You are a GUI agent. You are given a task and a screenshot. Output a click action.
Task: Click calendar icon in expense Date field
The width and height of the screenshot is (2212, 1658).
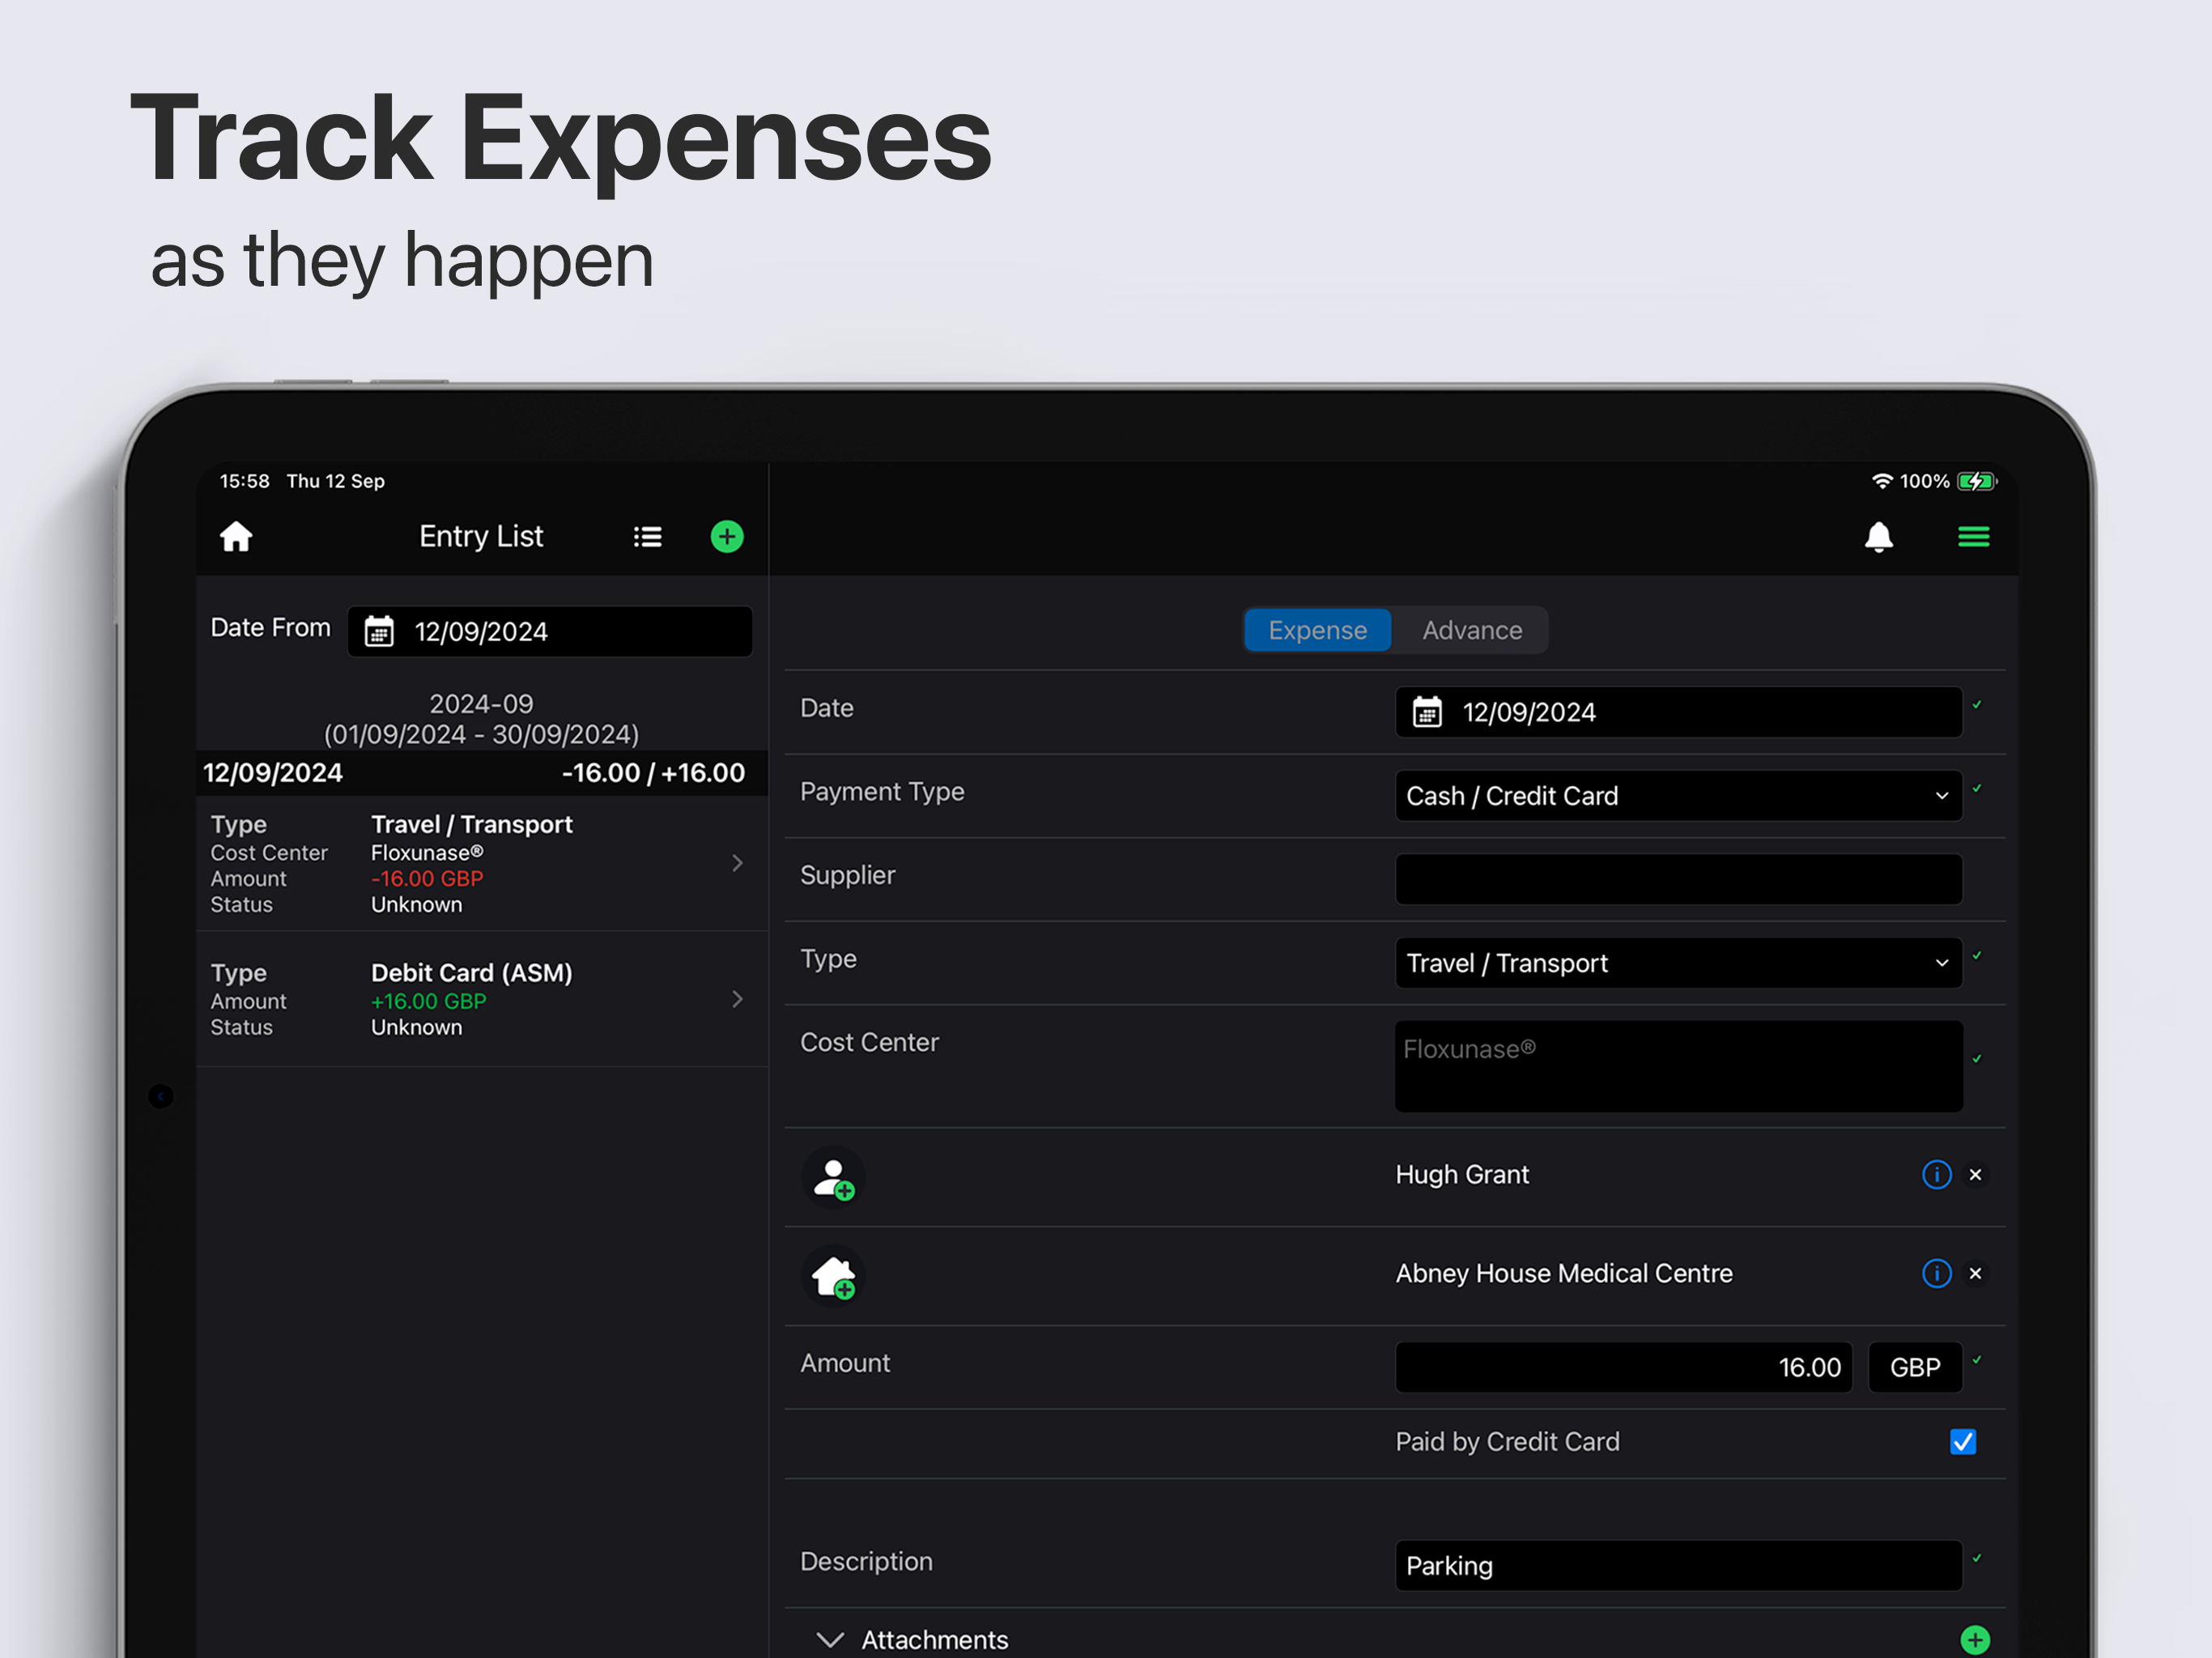click(1427, 712)
